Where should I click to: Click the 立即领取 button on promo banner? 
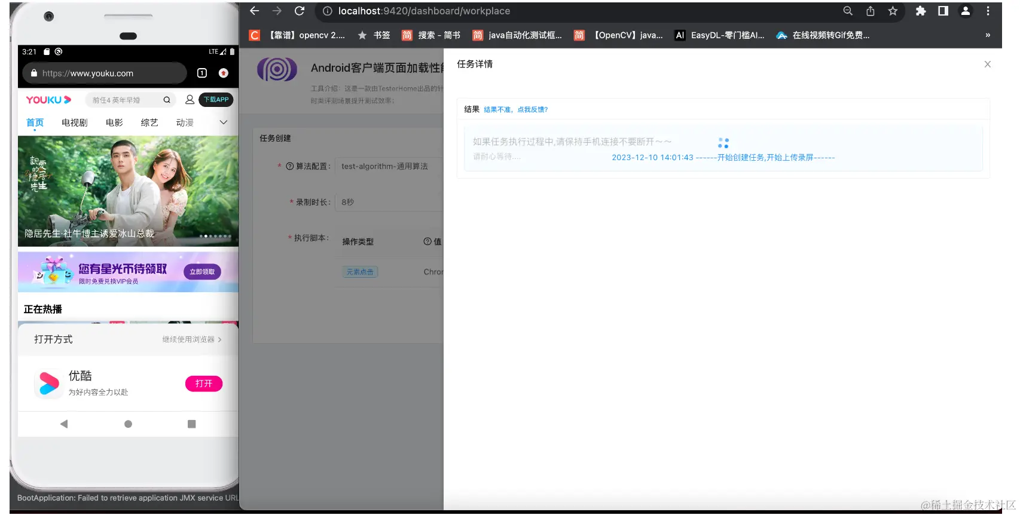[202, 272]
